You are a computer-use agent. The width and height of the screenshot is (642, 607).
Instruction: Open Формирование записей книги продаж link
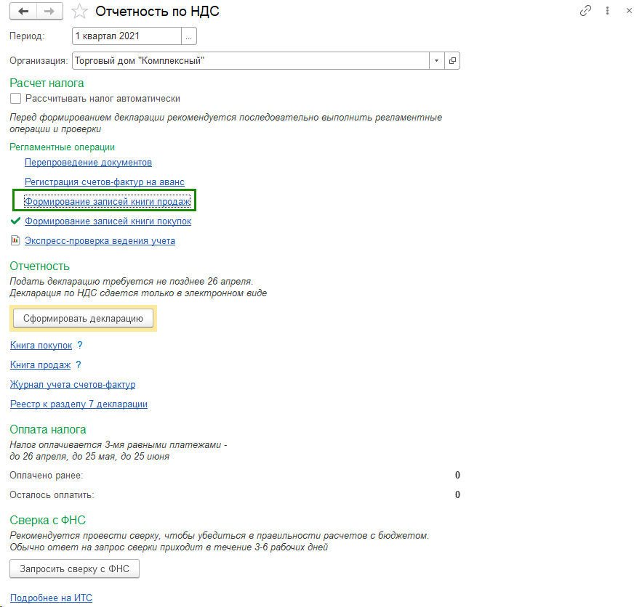108,201
